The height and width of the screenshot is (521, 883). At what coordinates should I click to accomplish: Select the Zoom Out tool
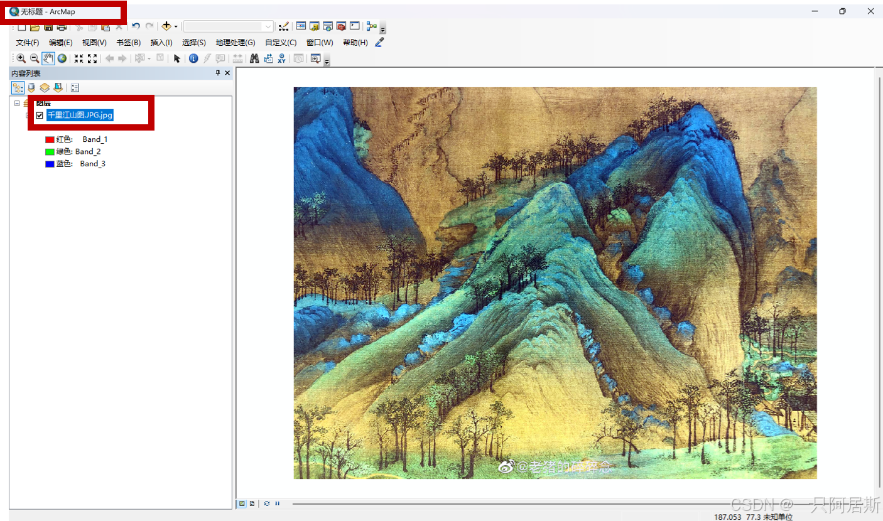[35, 58]
